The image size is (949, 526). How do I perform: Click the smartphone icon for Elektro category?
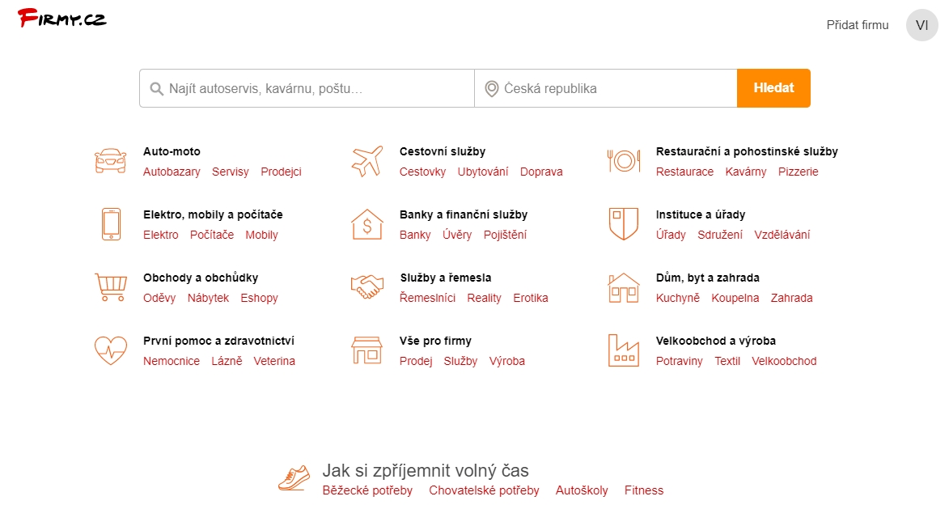click(x=111, y=224)
